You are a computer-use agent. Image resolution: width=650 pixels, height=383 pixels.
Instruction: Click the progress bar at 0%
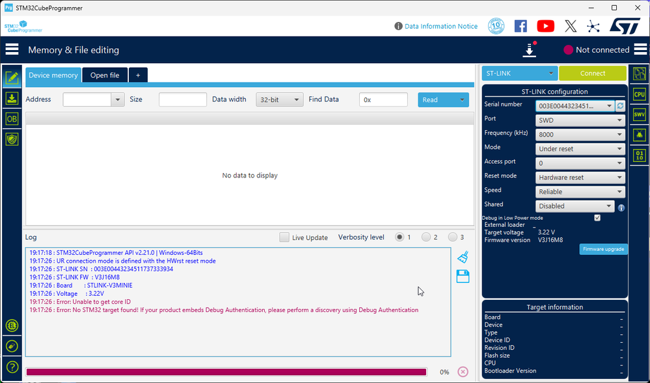click(226, 372)
